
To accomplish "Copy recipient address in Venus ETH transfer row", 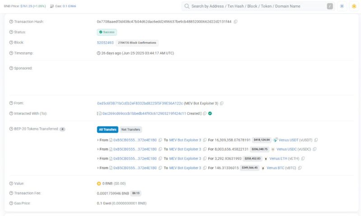I will [205, 158].
